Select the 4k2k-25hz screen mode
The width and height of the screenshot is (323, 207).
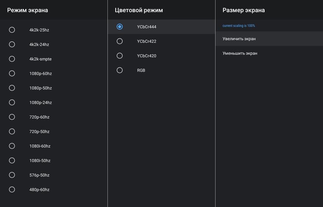point(12,30)
